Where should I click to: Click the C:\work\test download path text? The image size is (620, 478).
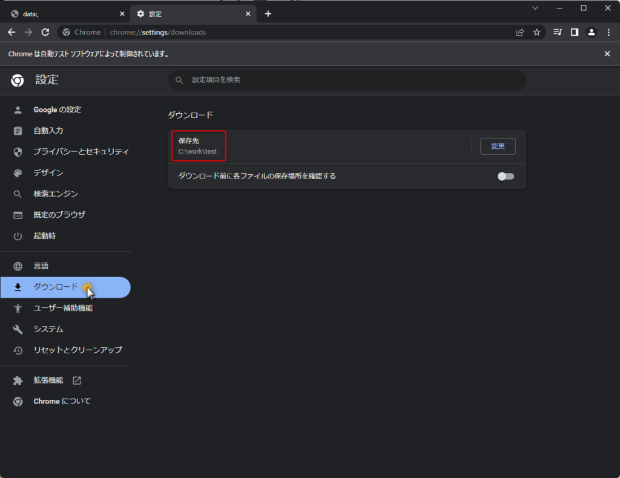[197, 151]
